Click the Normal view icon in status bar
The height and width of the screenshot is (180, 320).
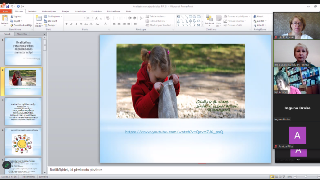[x=272, y=177]
